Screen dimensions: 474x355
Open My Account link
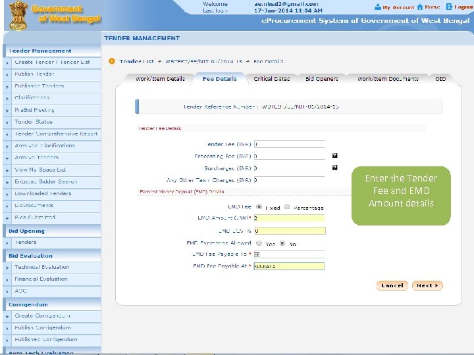[x=398, y=7]
